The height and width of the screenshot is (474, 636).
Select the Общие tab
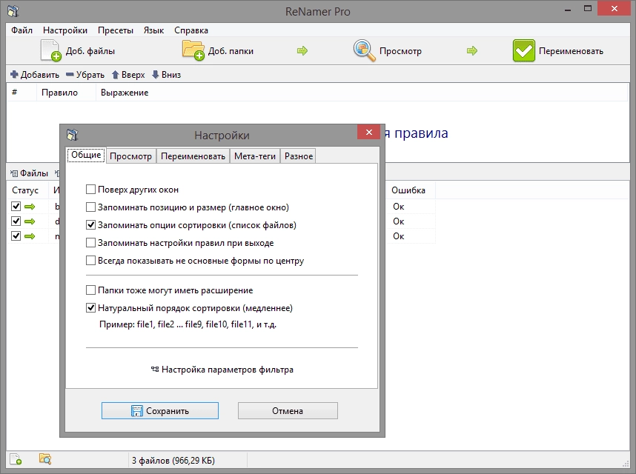click(86, 156)
